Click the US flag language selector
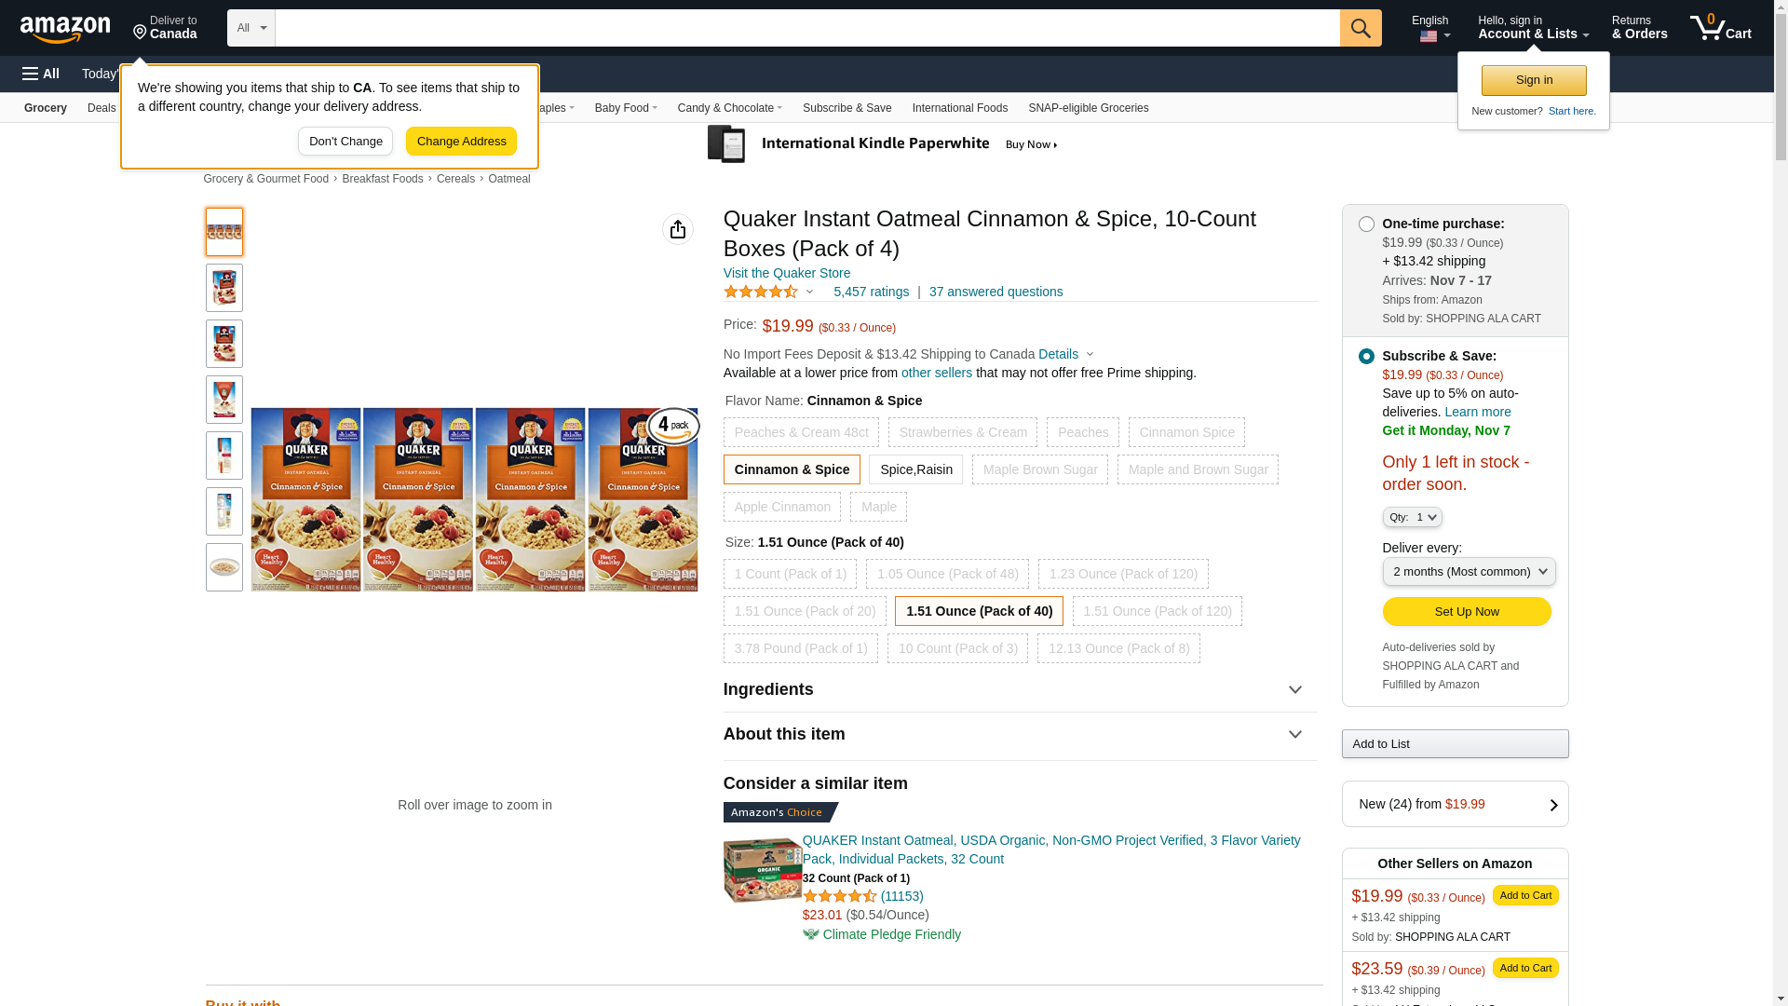Viewport: 1788px width, 1006px height. click(x=1434, y=36)
